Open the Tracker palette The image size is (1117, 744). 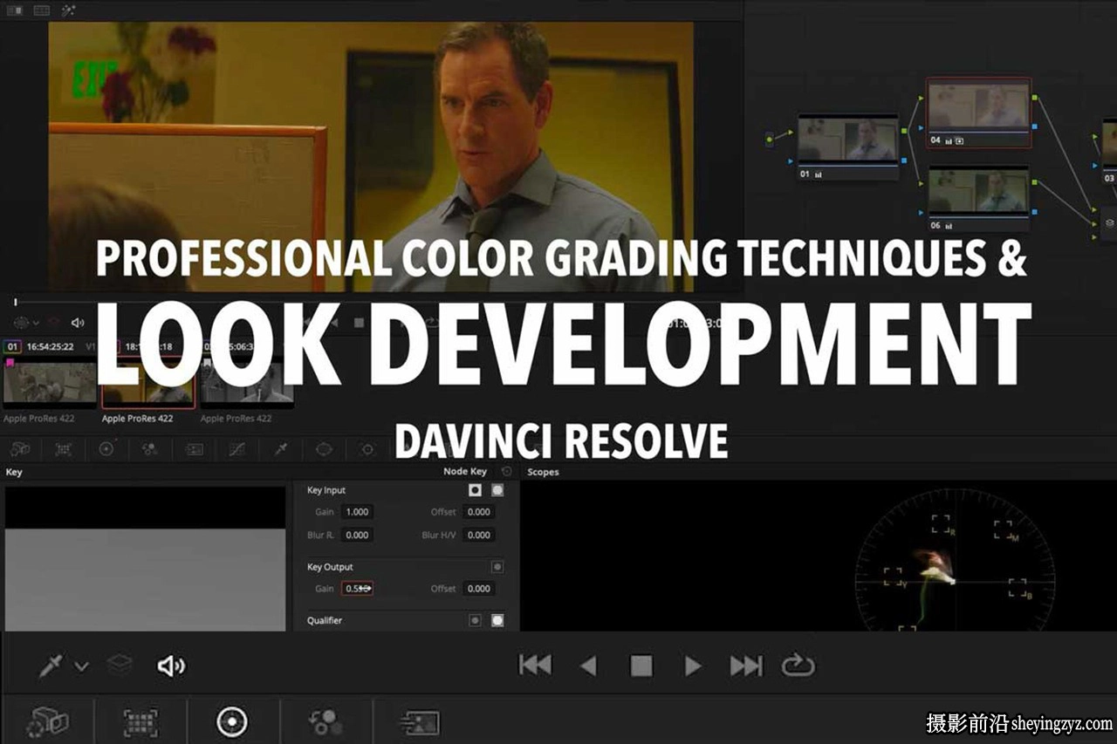(x=367, y=449)
